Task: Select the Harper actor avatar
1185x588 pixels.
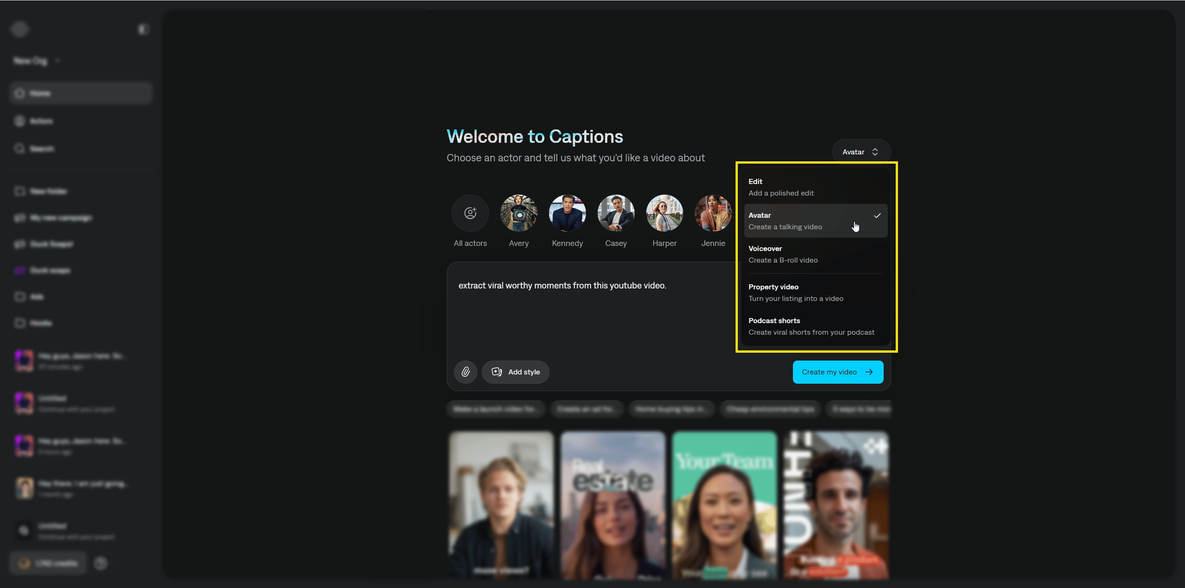Action: [665, 213]
